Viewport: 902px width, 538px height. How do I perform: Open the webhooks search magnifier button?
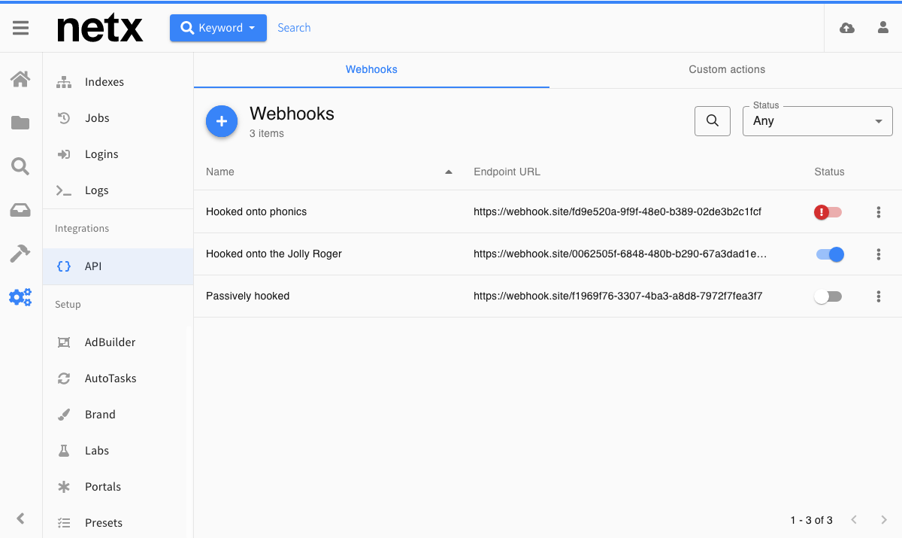pyautogui.click(x=713, y=120)
